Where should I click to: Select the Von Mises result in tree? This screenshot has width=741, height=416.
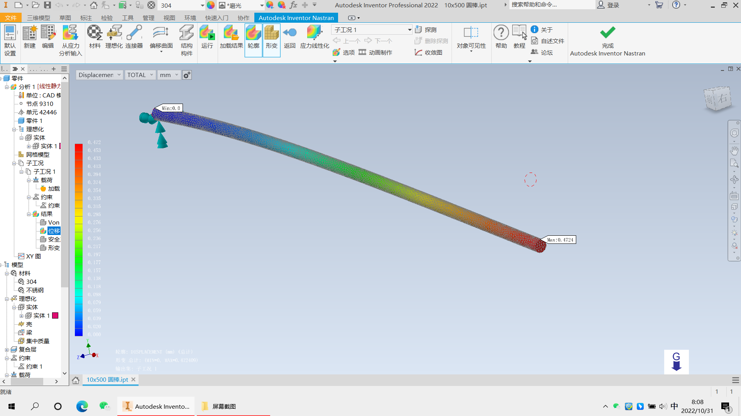50,222
